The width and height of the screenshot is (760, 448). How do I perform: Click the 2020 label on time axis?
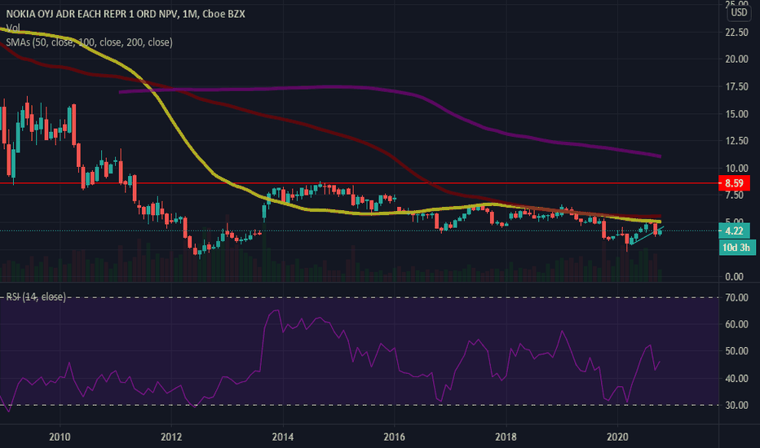point(617,437)
